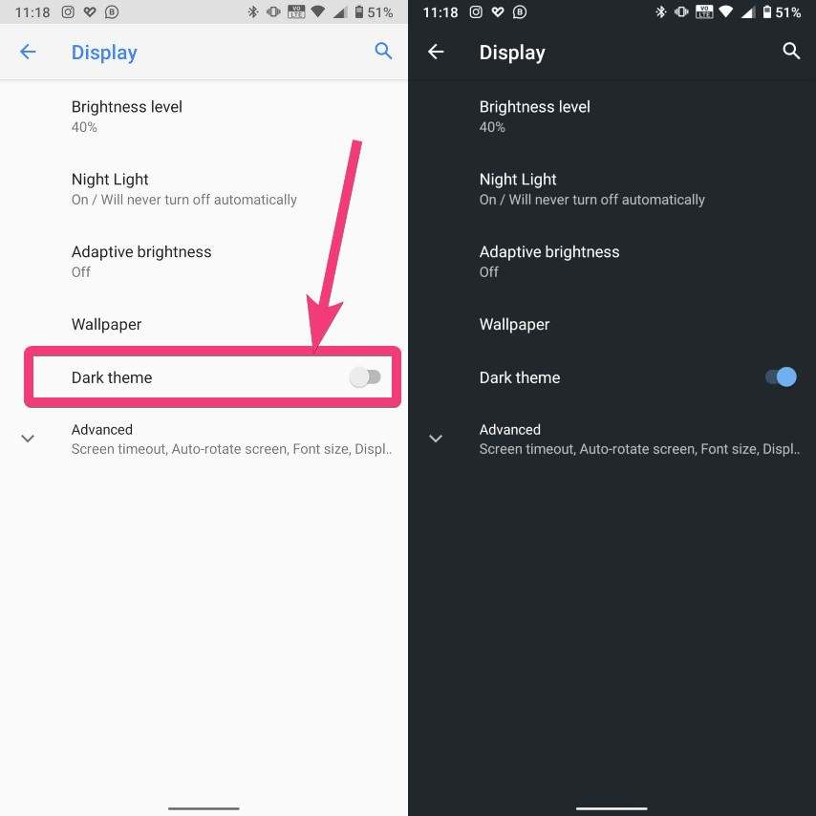Open Adaptive brightness on dark screen
The width and height of the screenshot is (816, 816).
612,262
